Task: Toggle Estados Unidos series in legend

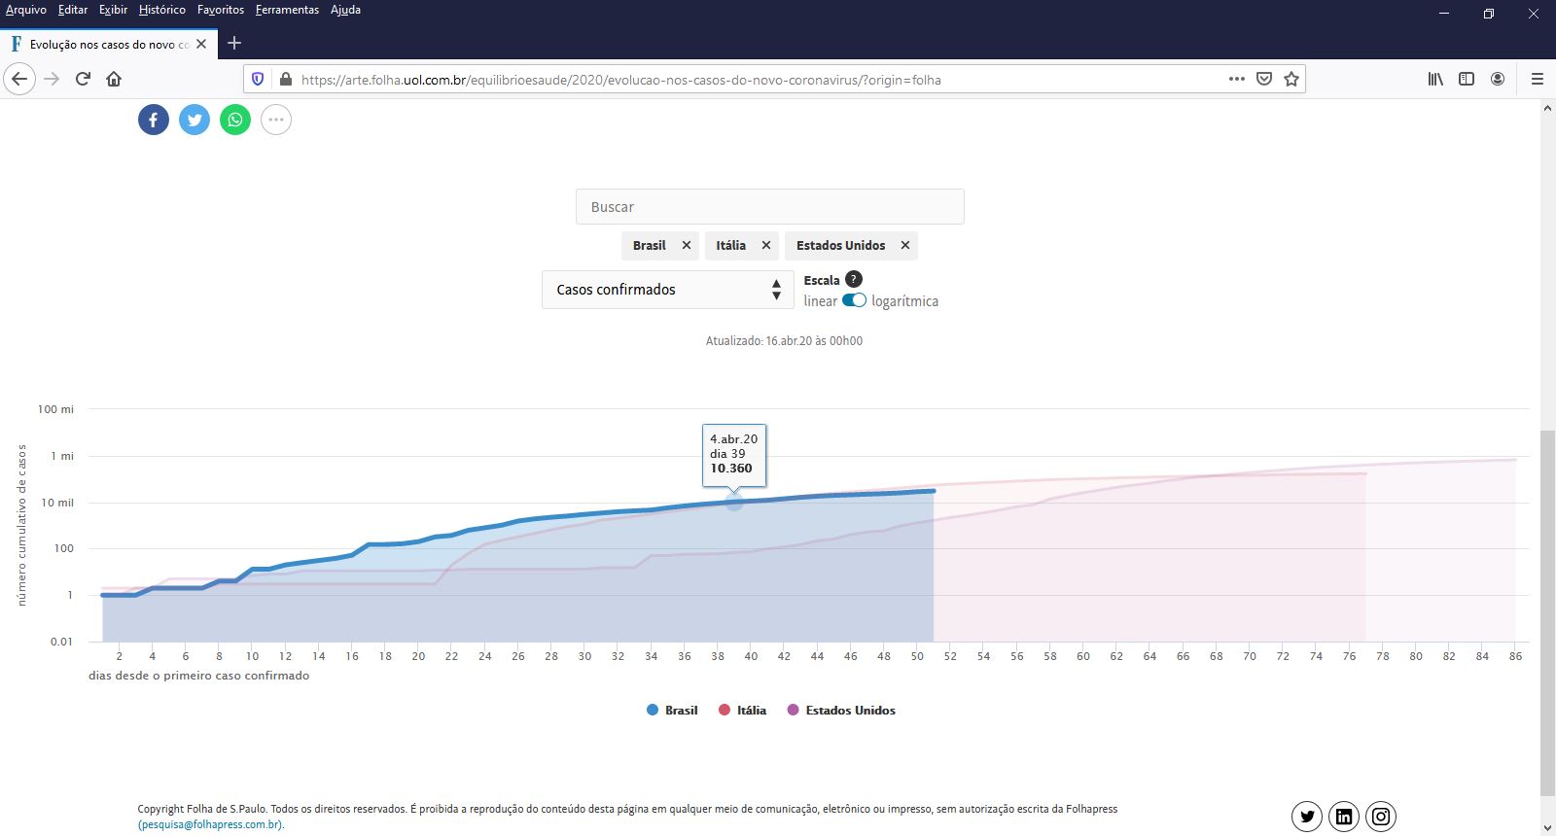Action: point(841,710)
